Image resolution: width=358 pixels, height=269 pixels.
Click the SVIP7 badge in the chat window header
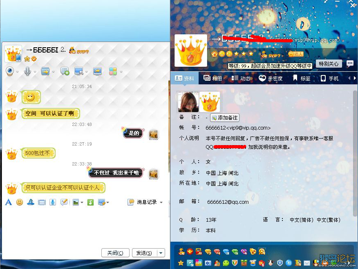pyautogui.click(x=79, y=51)
